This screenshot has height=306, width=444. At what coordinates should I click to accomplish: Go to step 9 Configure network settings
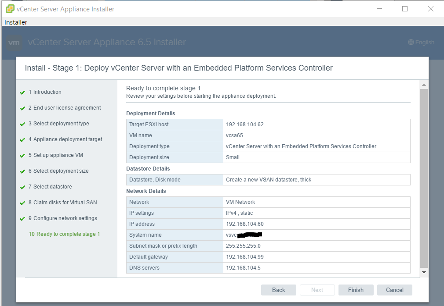(x=62, y=218)
